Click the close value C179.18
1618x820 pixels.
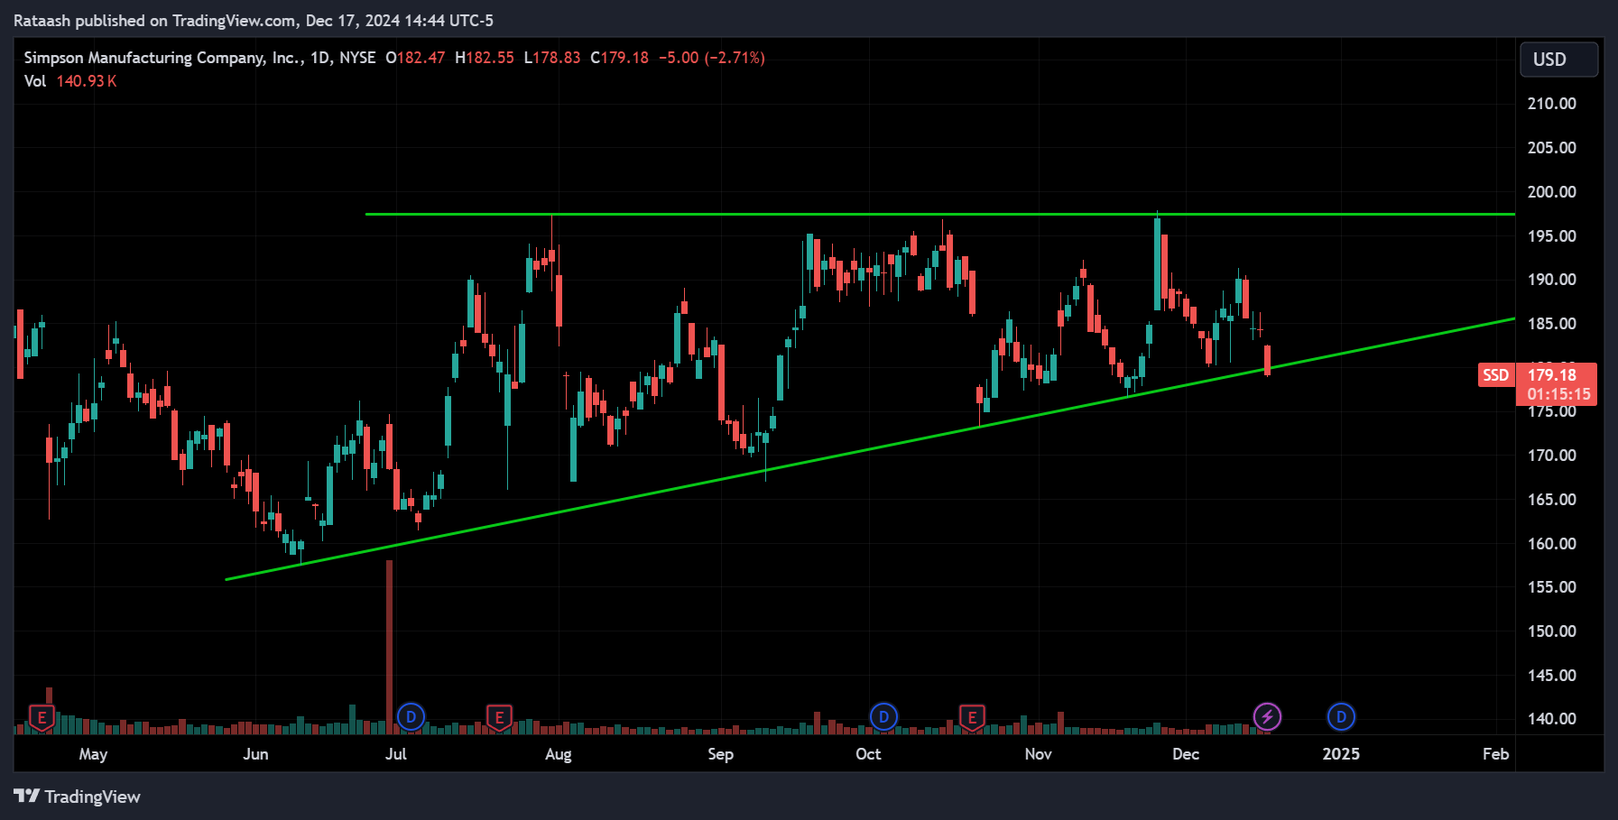[619, 58]
